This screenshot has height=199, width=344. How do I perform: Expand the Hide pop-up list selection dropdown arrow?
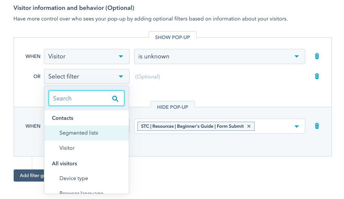(297, 126)
